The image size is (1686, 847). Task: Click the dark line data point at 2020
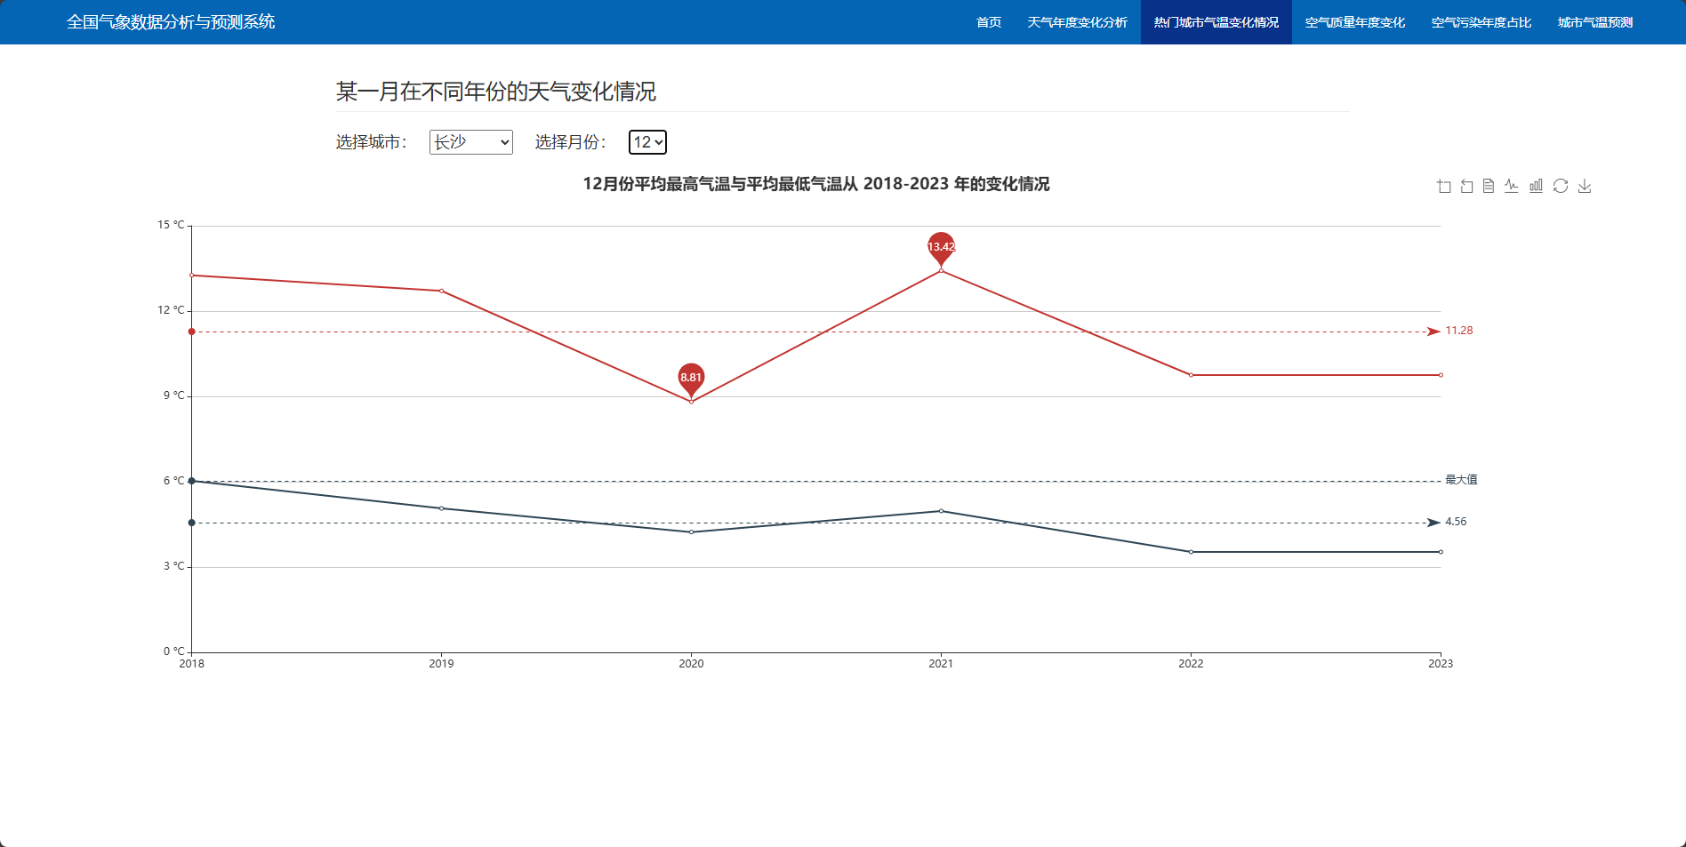point(691,532)
